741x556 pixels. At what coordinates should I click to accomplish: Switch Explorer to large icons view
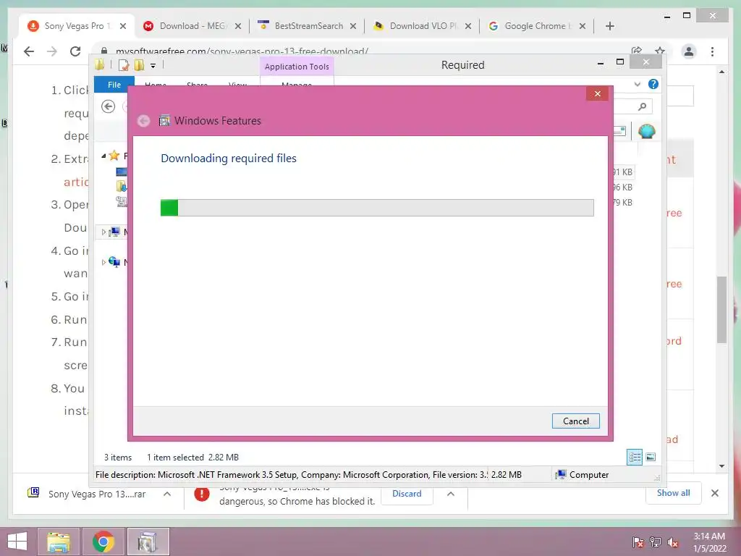(651, 457)
